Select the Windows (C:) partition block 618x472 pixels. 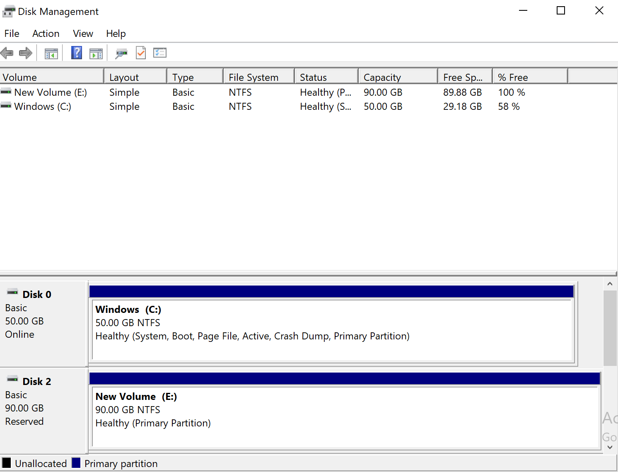coord(331,327)
